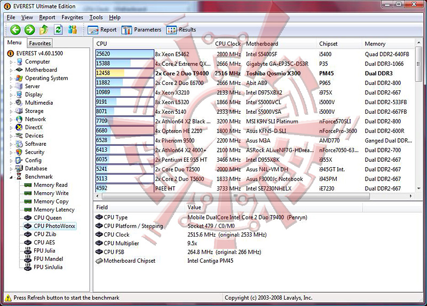
Task: Select the Server tree icon
Action: (19, 87)
